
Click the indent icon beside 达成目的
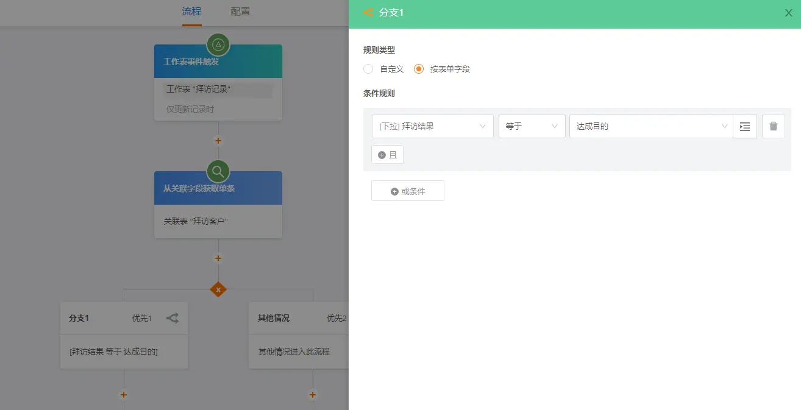[745, 126]
